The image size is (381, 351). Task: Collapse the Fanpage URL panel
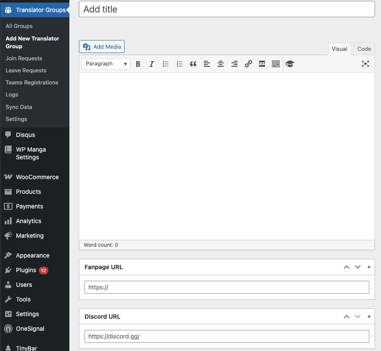369,267
